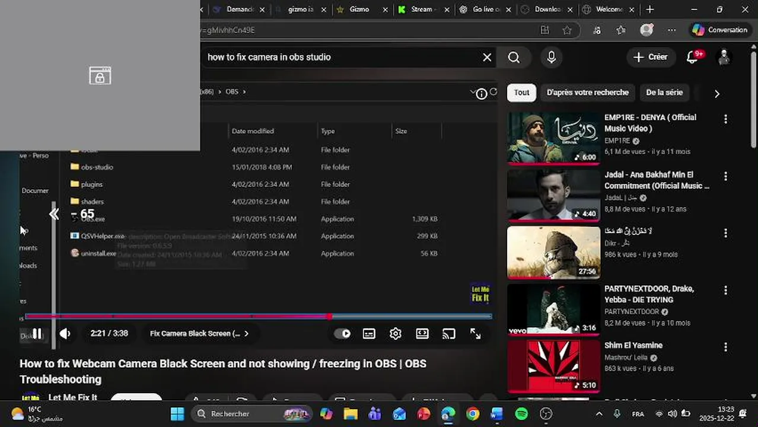Cast the video to a device
Screen dimensions: 758x427
point(449,334)
